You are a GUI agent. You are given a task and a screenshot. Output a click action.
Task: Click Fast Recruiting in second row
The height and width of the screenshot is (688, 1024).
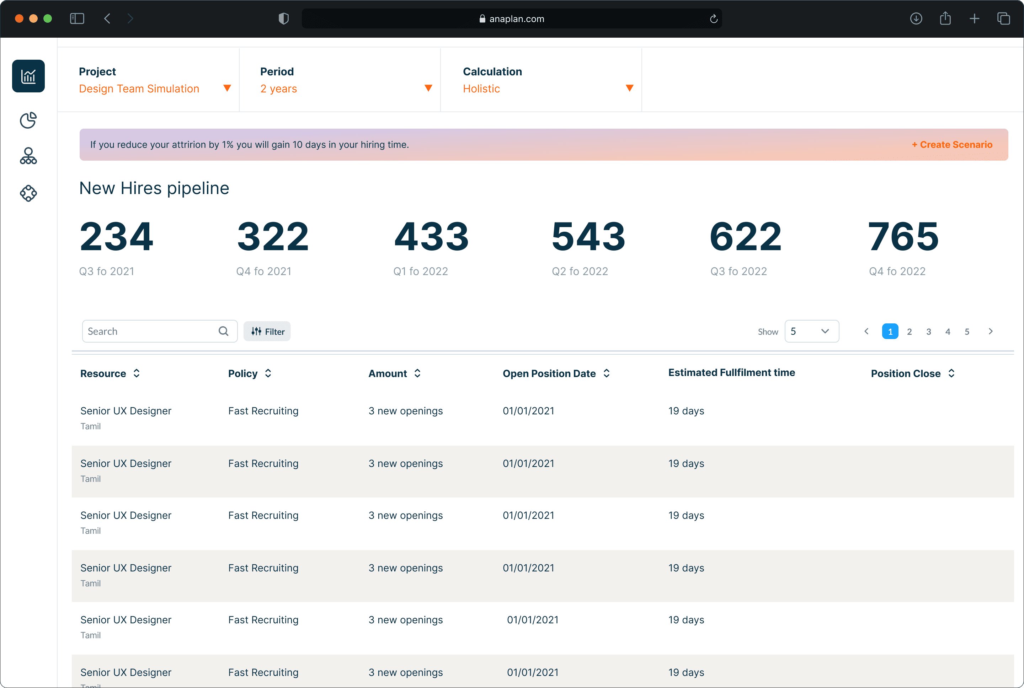(263, 464)
